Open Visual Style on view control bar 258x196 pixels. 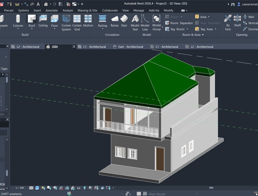point(37,188)
